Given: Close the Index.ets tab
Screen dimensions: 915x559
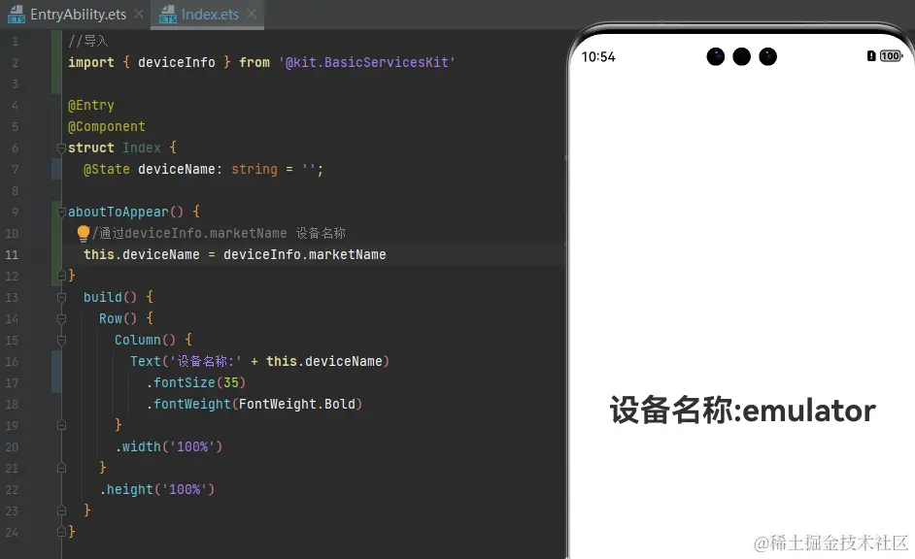Looking at the screenshot, I should coord(252,14).
